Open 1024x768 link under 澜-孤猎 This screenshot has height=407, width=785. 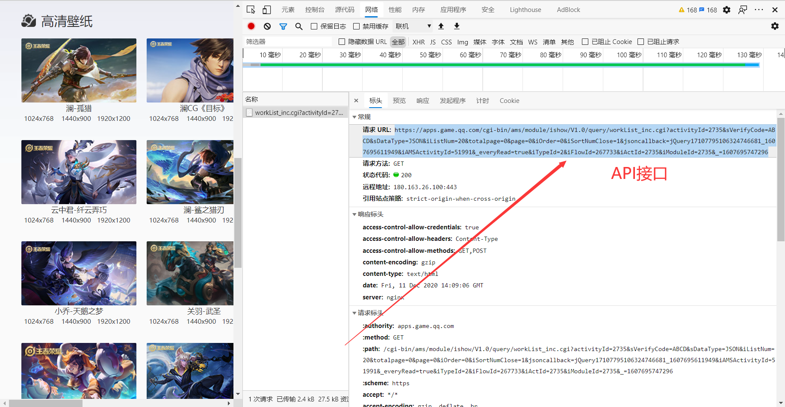pyautogui.click(x=39, y=118)
